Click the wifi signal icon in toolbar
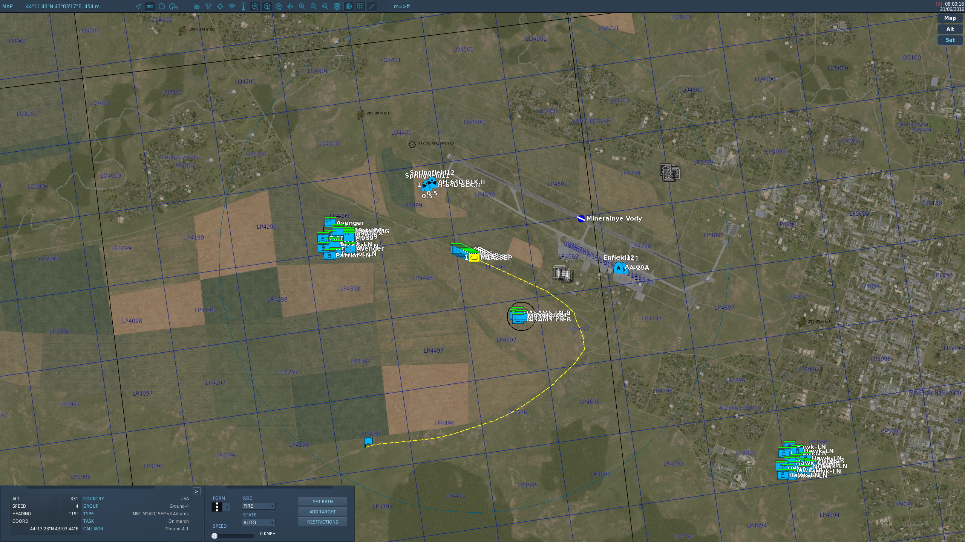The image size is (965, 542). tap(232, 6)
